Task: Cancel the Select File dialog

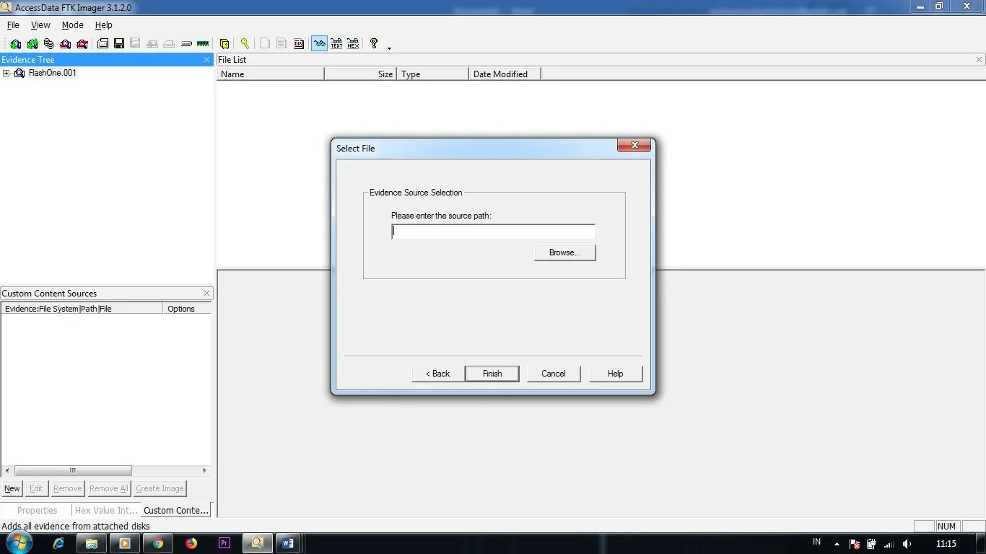Action: tap(554, 374)
